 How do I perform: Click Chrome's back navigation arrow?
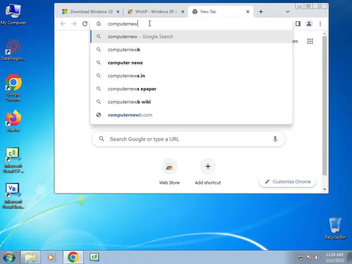[x=63, y=24]
